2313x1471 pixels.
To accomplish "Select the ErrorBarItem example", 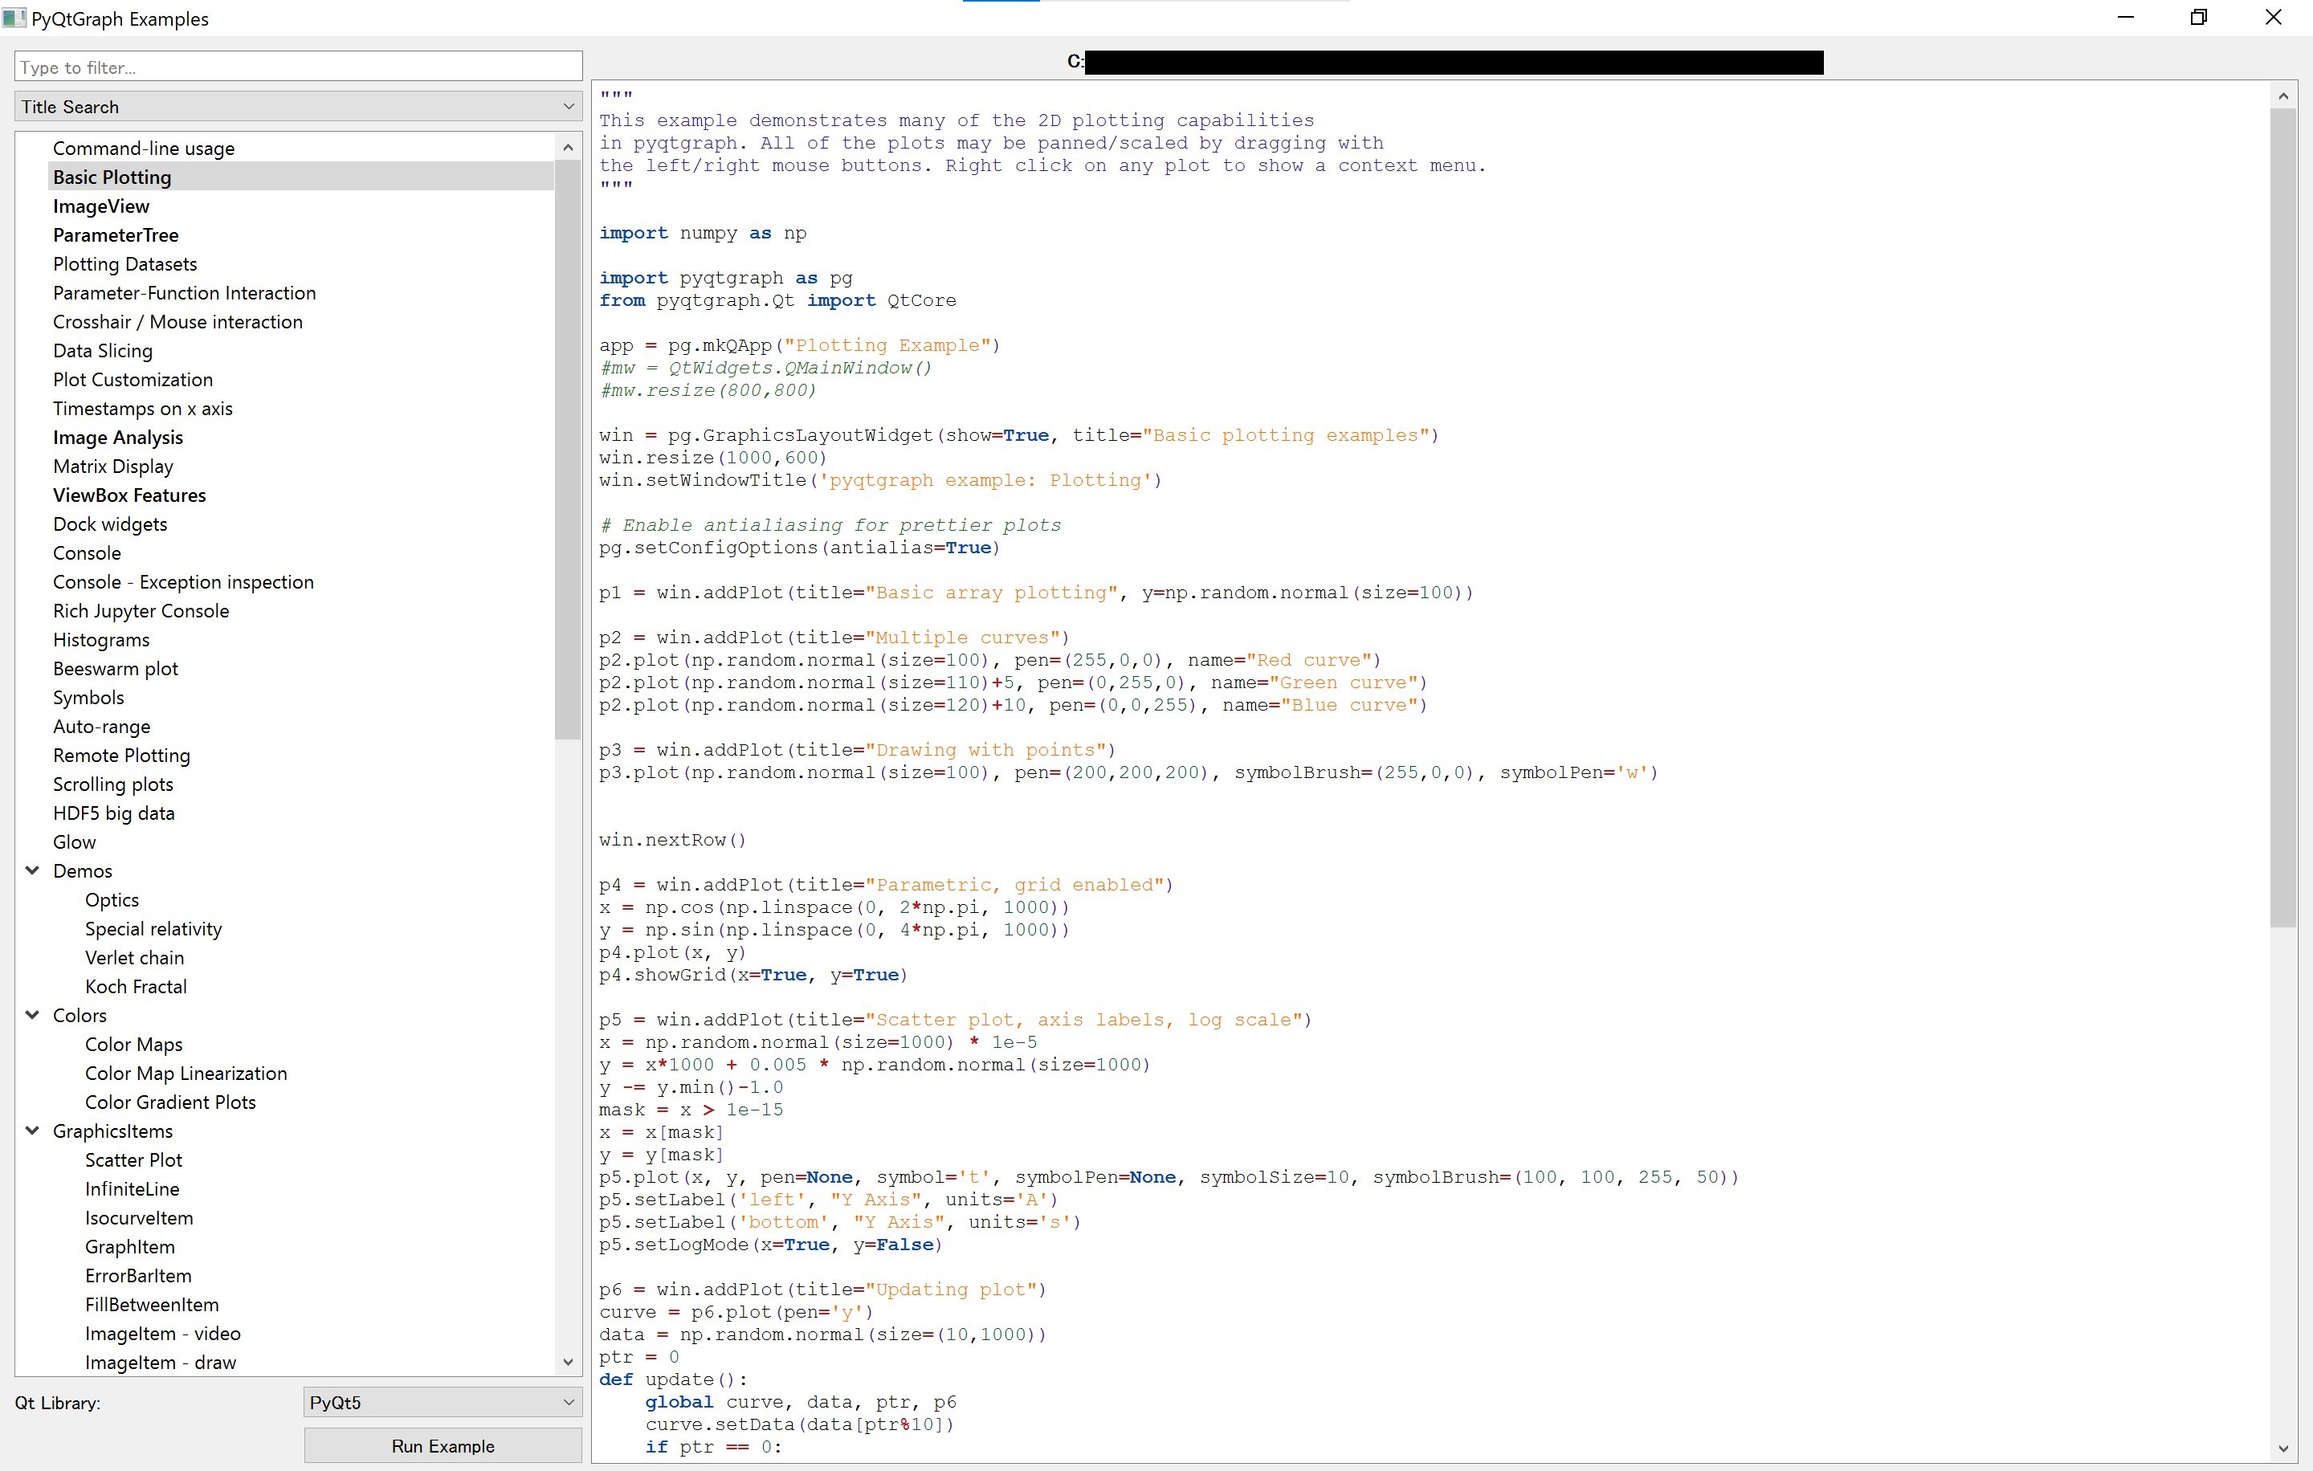I will pos(137,1275).
